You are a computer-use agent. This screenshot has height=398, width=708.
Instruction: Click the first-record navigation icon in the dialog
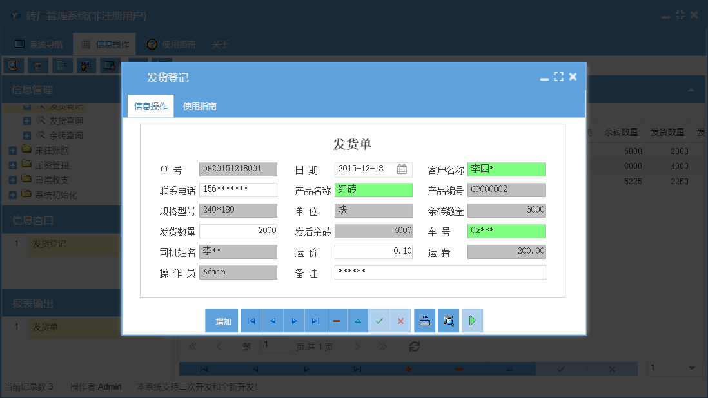(250, 320)
